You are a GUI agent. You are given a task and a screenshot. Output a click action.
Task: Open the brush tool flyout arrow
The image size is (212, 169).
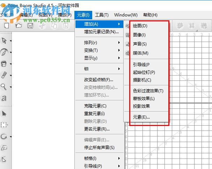point(11,52)
